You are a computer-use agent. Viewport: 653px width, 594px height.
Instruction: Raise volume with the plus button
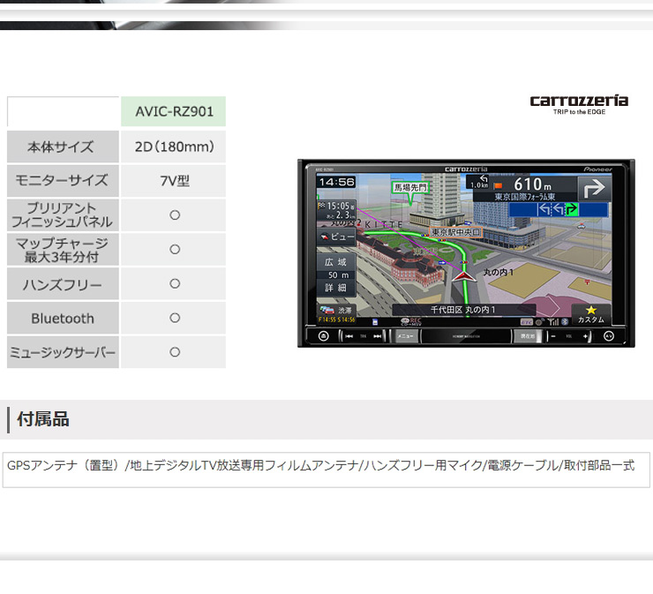click(585, 336)
